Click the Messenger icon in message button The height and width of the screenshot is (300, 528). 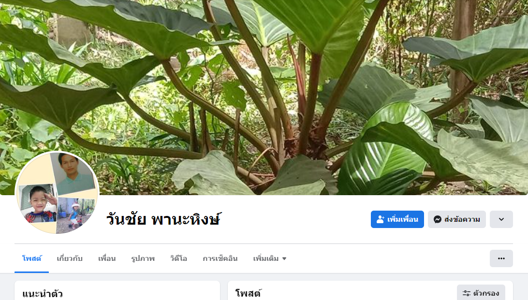coord(438,219)
